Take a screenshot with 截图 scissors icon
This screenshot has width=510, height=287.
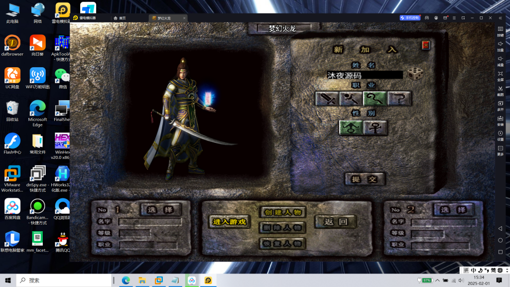pyautogui.click(x=500, y=90)
